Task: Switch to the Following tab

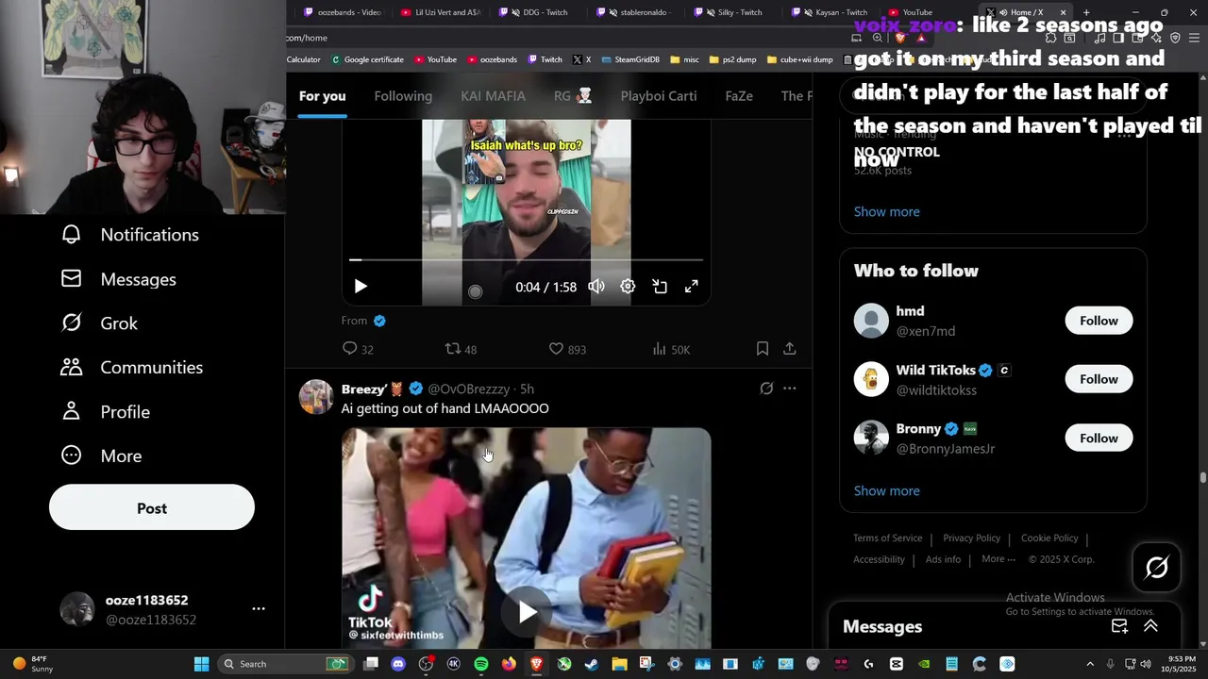Action: 403,96
